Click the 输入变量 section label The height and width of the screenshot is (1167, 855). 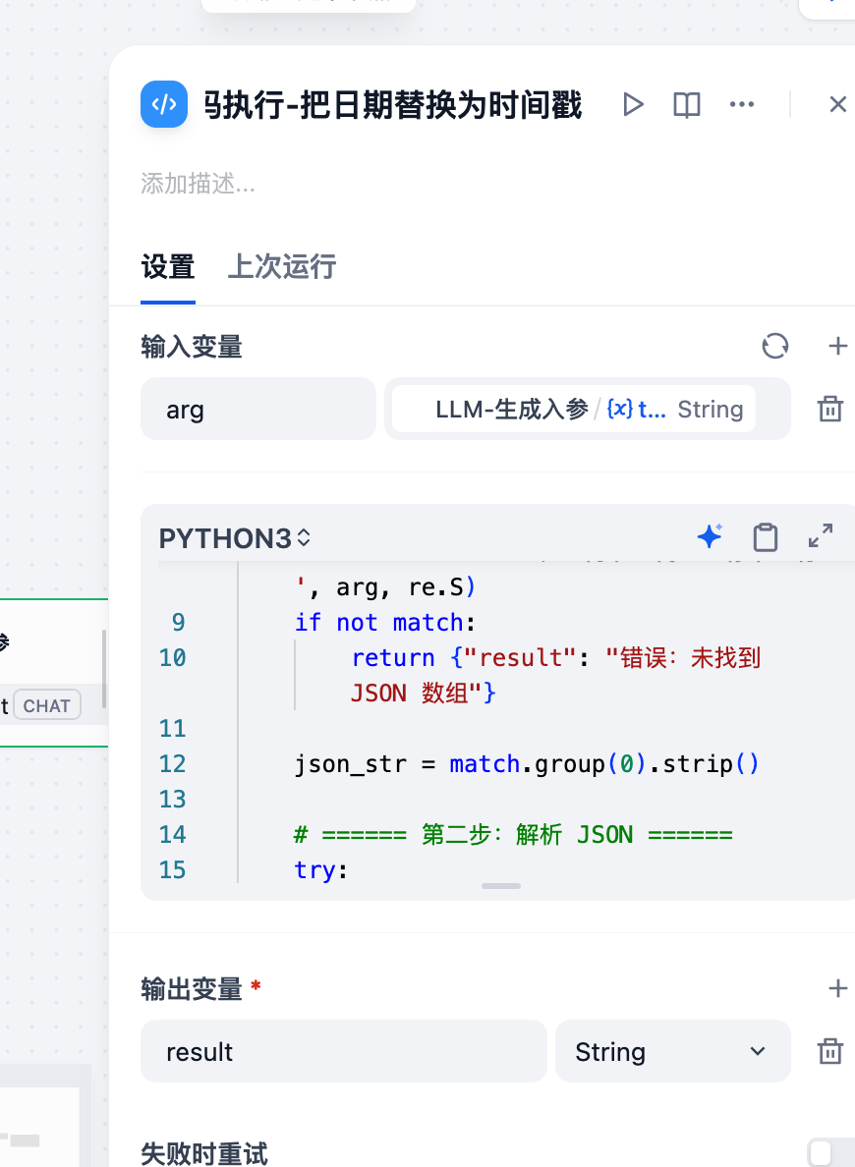[x=192, y=347]
